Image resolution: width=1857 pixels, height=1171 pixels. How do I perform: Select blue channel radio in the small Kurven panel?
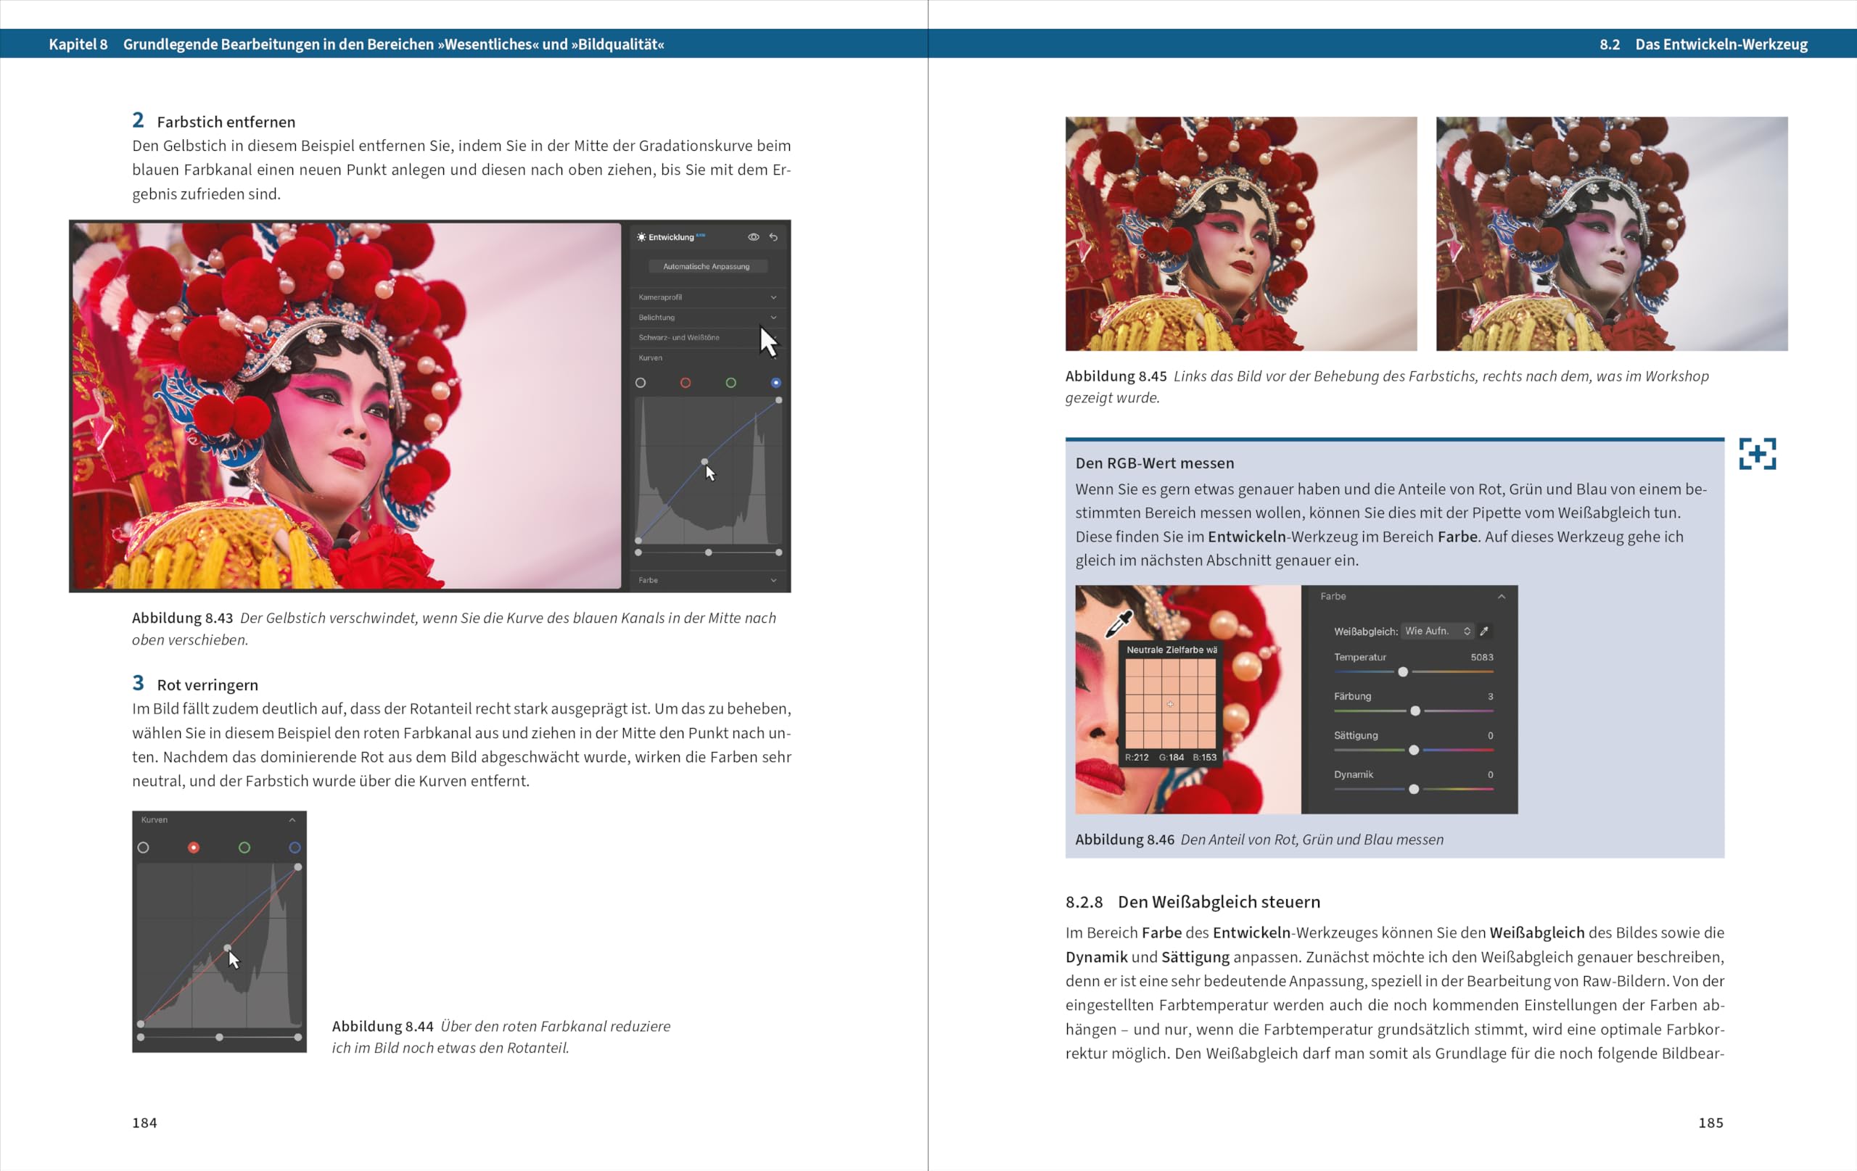[x=295, y=847]
